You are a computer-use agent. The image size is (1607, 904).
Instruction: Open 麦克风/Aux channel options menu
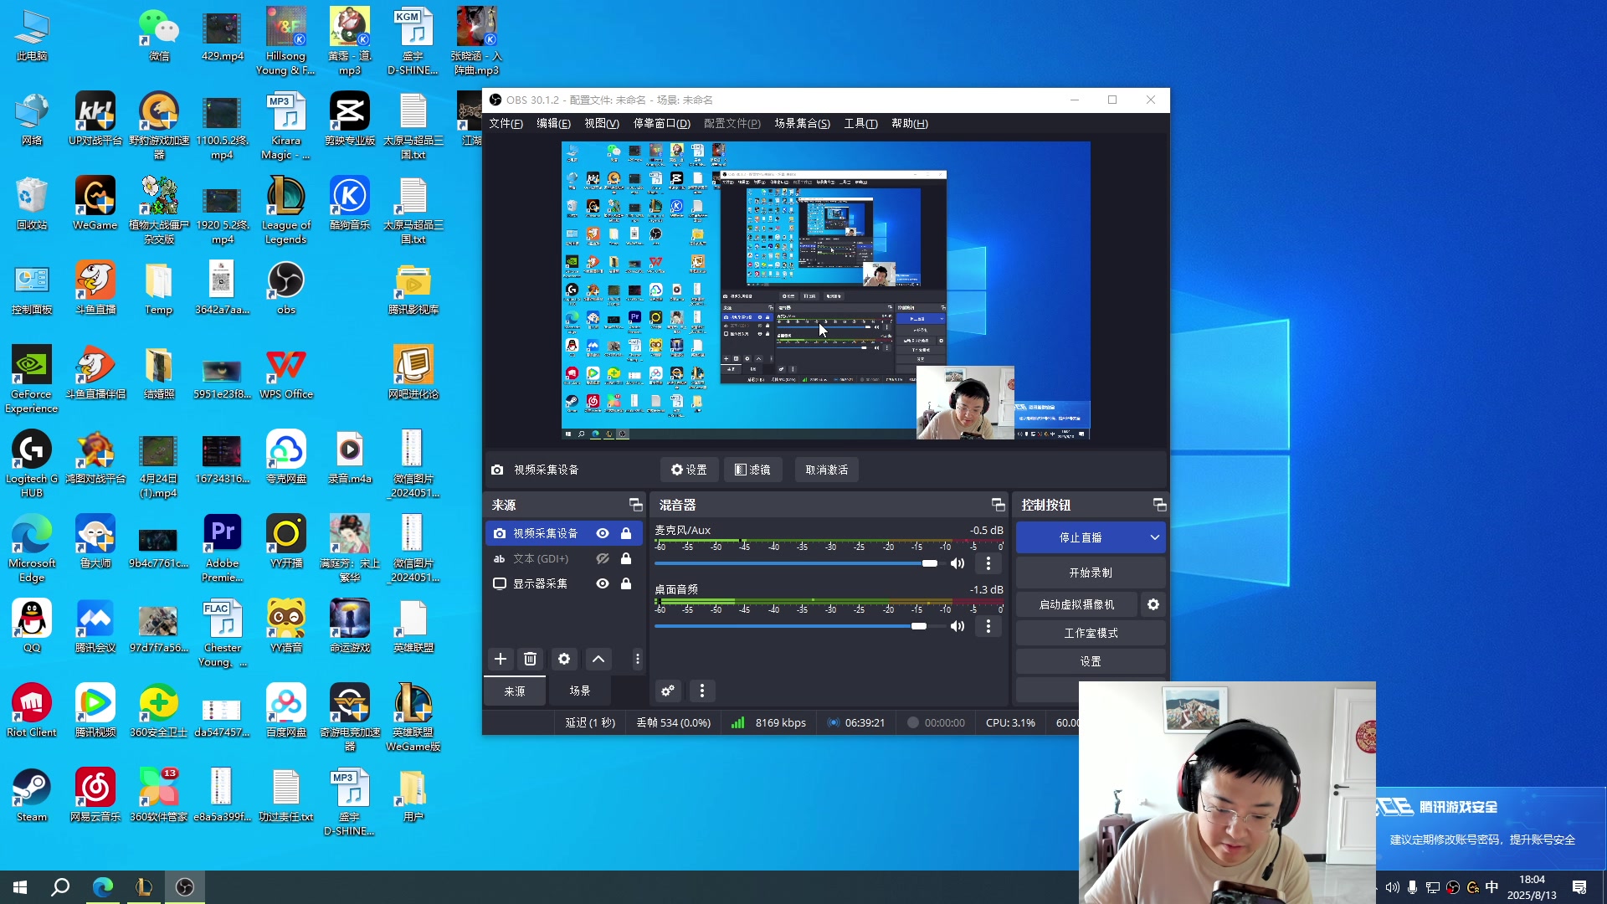point(988,563)
